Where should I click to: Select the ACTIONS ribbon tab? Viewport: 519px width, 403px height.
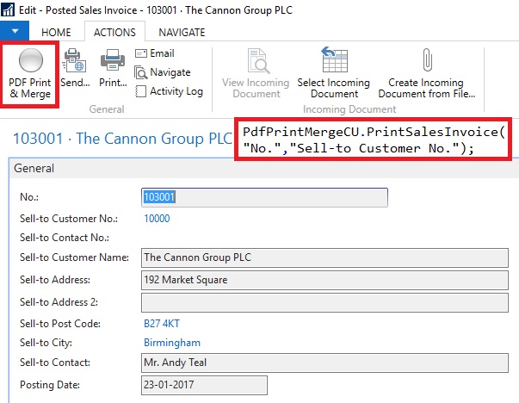(x=114, y=32)
